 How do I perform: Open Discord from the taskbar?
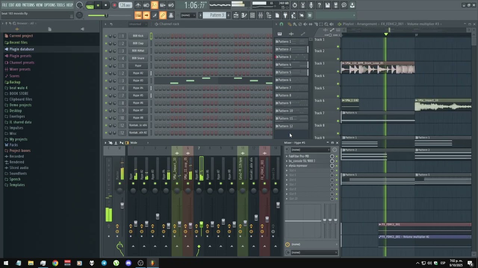tap(128, 263)
